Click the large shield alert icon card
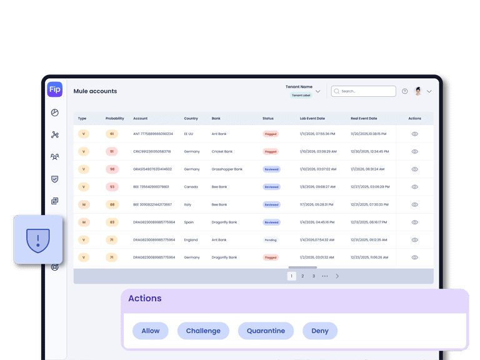480x360 pixels. [x=38, y=239]
